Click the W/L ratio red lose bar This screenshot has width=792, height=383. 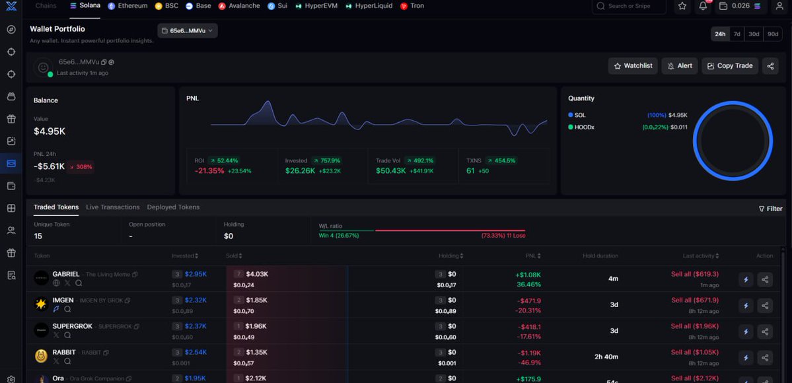450,230
